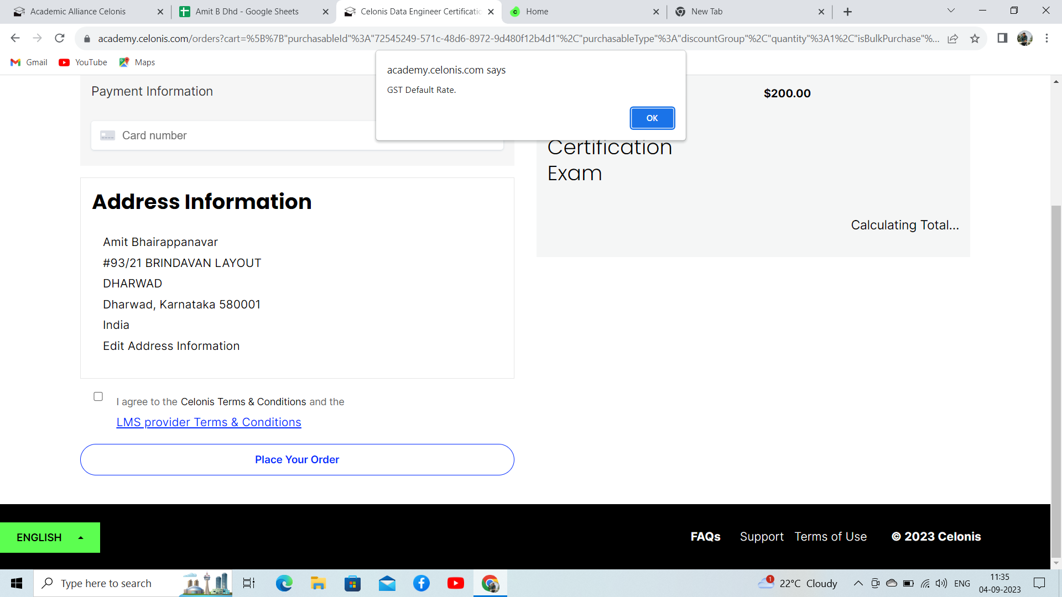Click the Card number field

pyautogui.click(x=297, y=135)
